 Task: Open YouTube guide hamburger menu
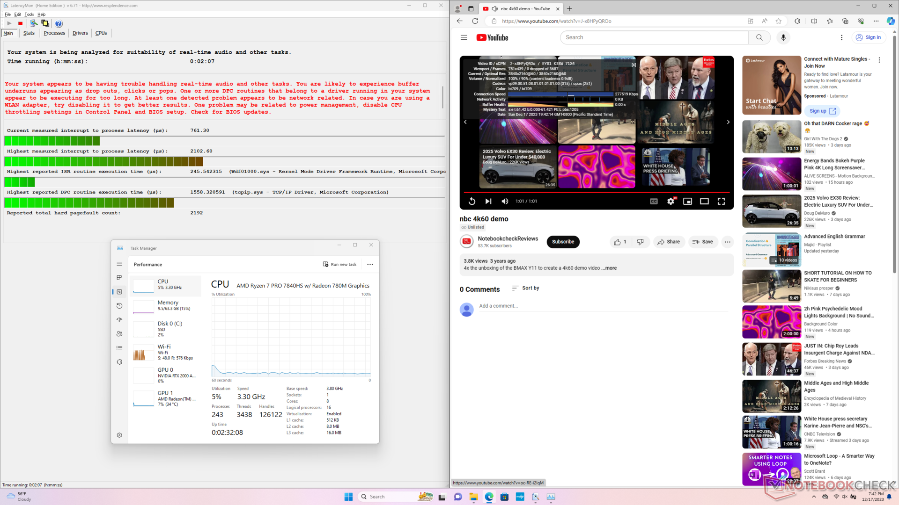point(464,37)
